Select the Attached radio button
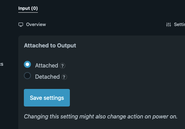 (x=27, y=64)
